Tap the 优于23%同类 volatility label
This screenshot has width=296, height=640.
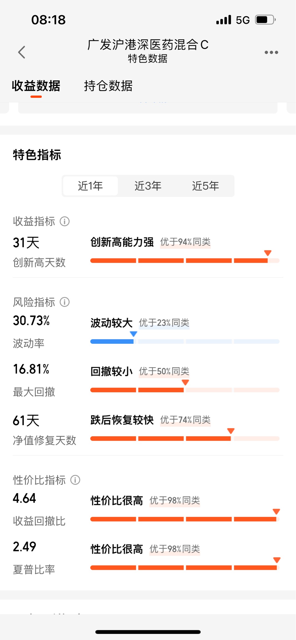click(x=164, y=323)
